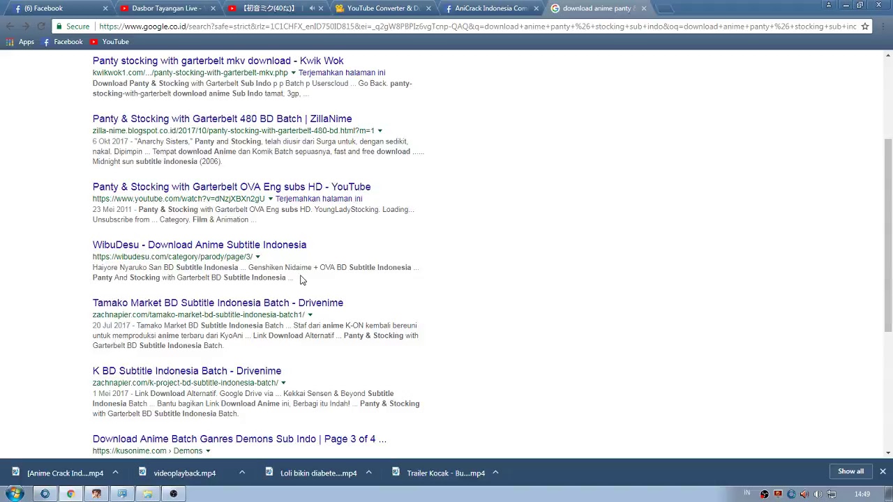Image resolution: width=893 pixels, height=502 pixels.
Task: Close the downloads bar with the X
Action: [883, 471]
